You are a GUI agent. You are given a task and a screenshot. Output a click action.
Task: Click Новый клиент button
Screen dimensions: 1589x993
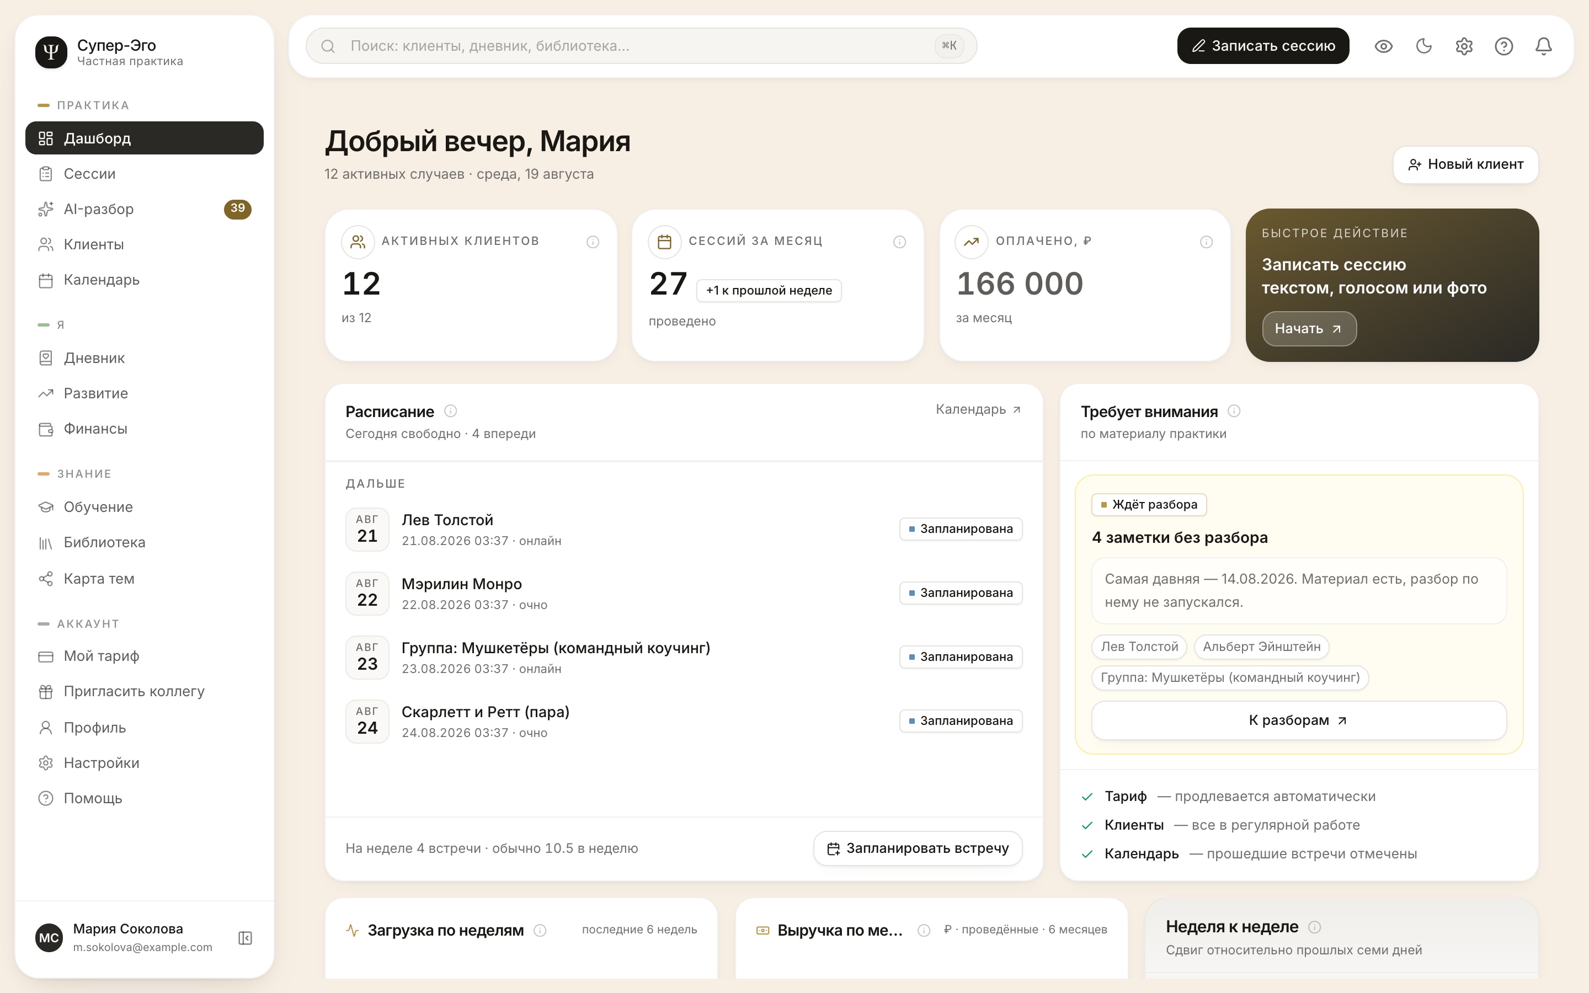[x=1465, y=164]
